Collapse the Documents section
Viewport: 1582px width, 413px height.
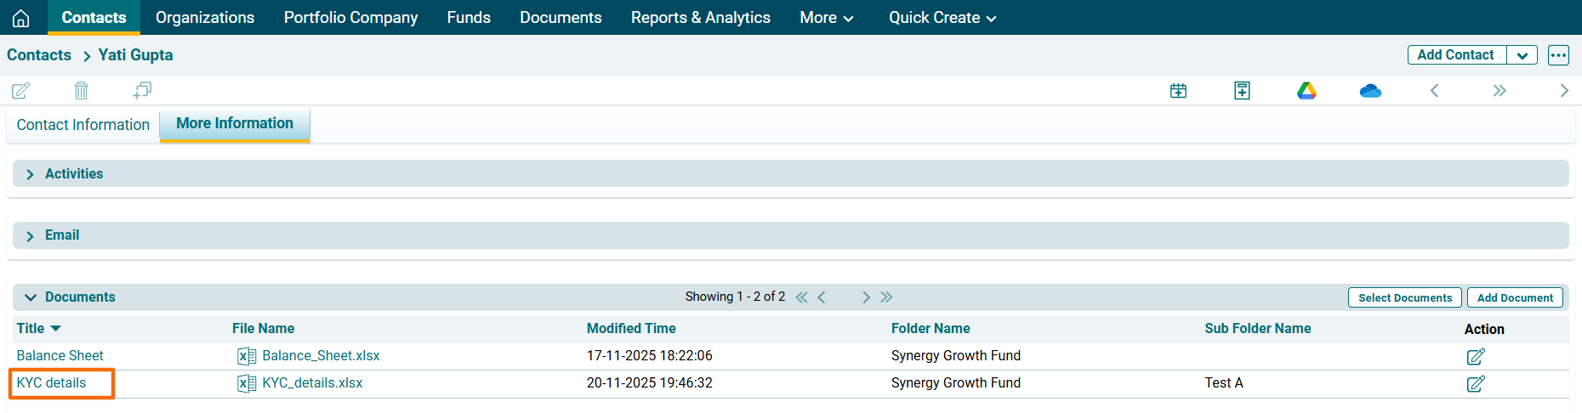(31, 297)
